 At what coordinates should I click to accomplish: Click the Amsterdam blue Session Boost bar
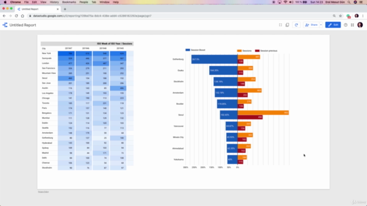pyautogui.click(x=226, y=93)
